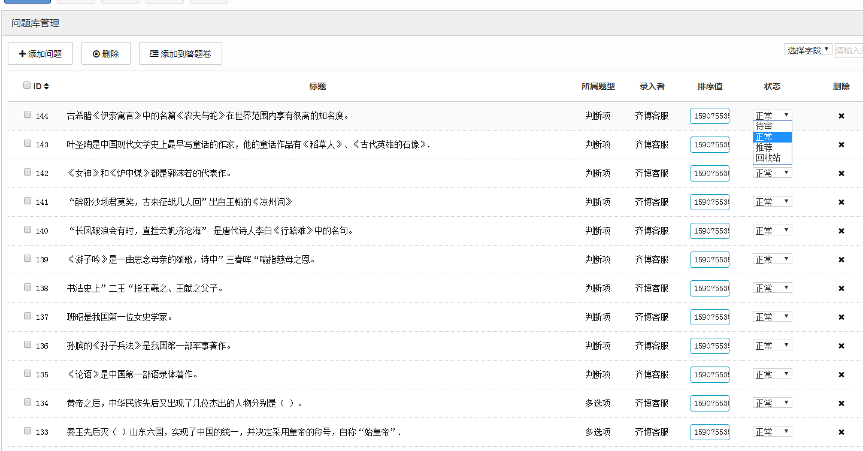
Task: Check the checkbox for question 143
Action: (x=28, y=144)
